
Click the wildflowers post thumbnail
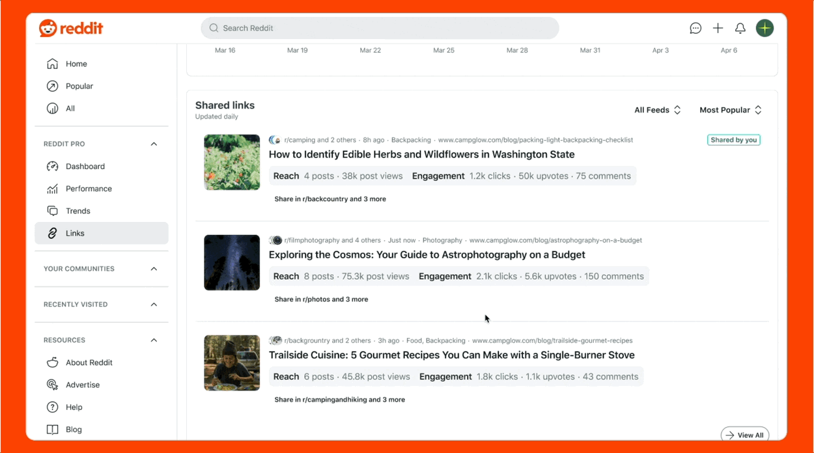(232, 162)
